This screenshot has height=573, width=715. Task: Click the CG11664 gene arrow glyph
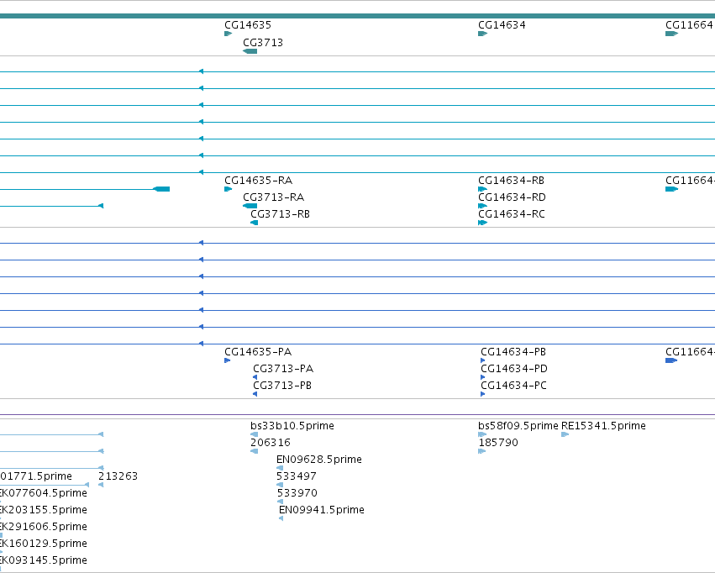[x=671, y=34]
